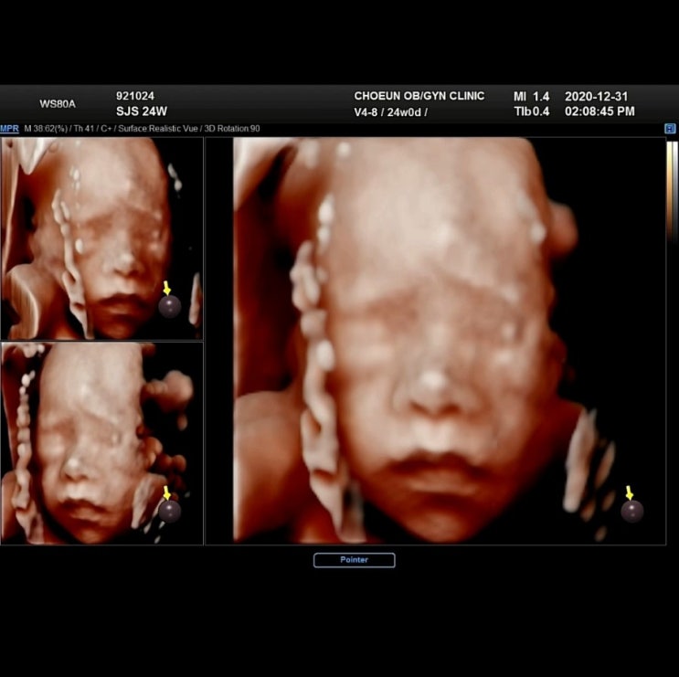Click the blue icon at top-right corner

(x=670, y=129)
